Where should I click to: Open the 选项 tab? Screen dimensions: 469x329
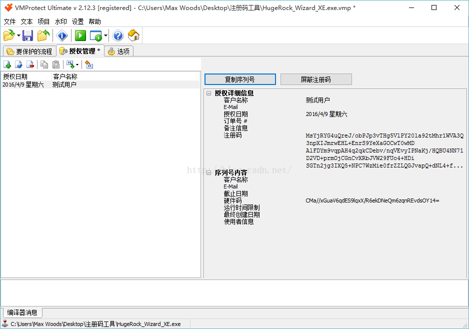pos(119,51)
